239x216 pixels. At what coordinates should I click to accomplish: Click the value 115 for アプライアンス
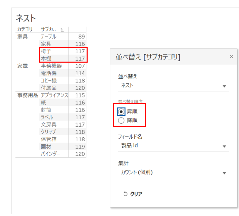point(80,95)
